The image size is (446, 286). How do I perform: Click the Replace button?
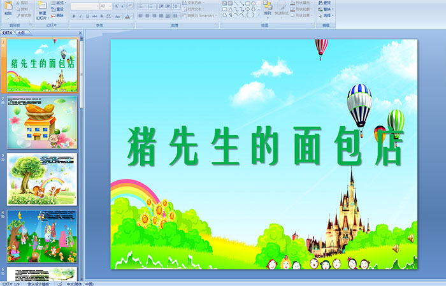point(327,9)
